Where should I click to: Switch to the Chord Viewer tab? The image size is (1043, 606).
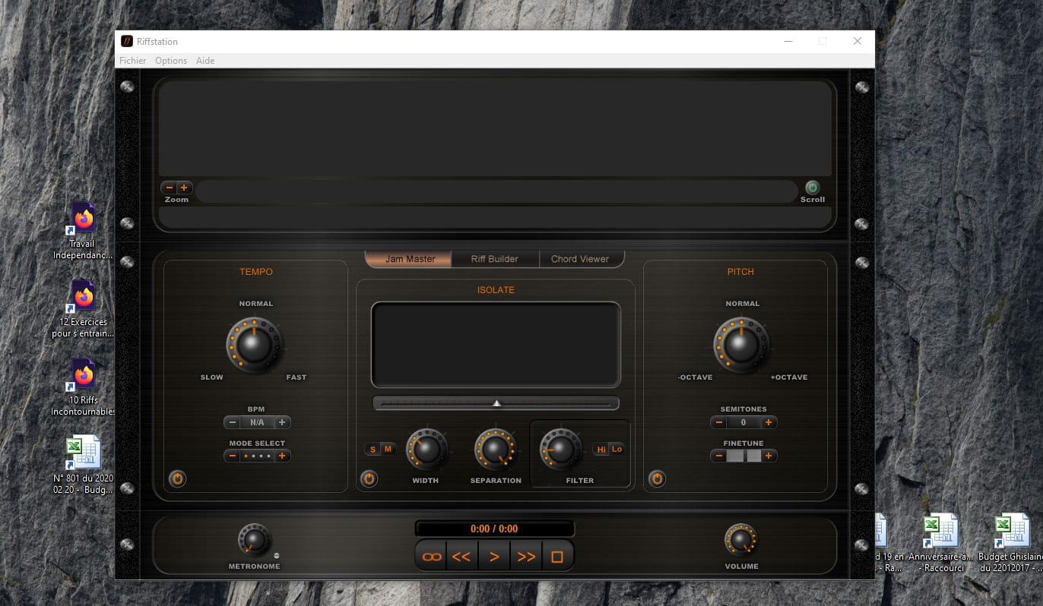pyautogui.click(x=580, y=259)
